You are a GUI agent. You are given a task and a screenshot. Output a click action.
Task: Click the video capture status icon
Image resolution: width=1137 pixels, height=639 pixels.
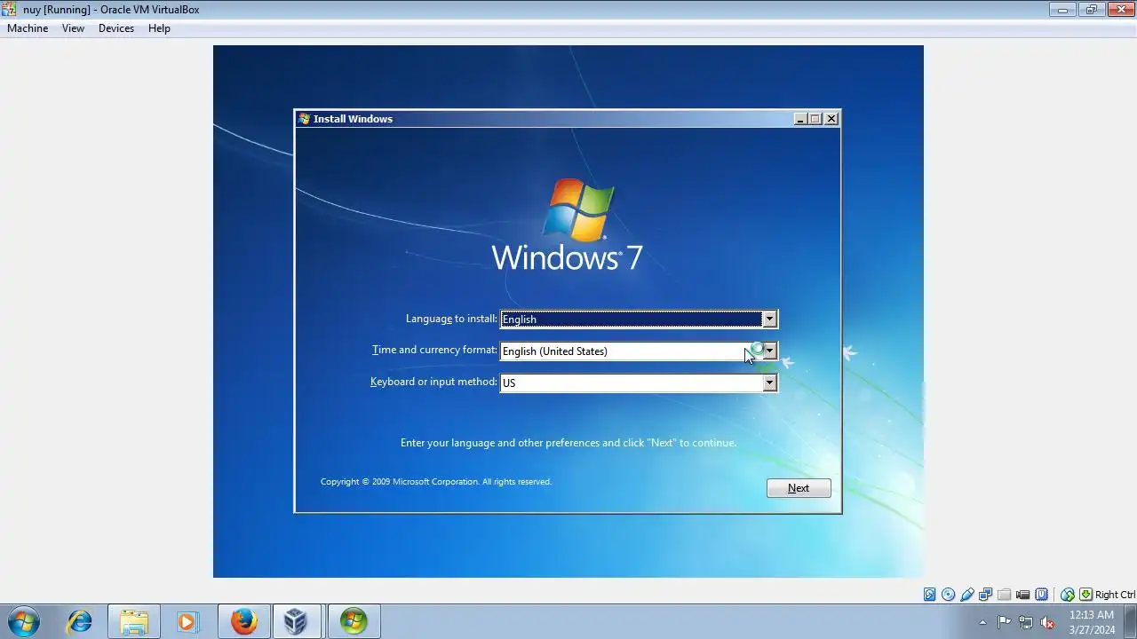(1022, 595)
